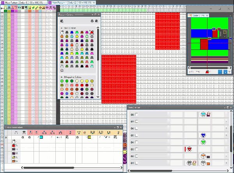Click the green yarn carrier icon in row 04
Viewport: 234px width, 173px height.
(203, 142)
